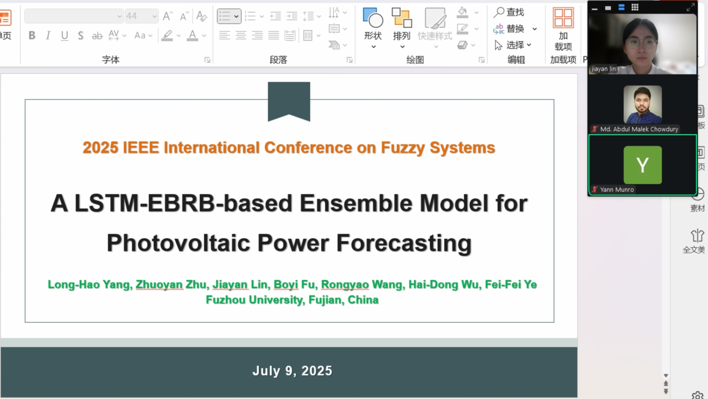Increase font size with enlarge-A icon
The height and width of the screenshot is (399, 708).
pyautogui.click(x=168, y=16)
